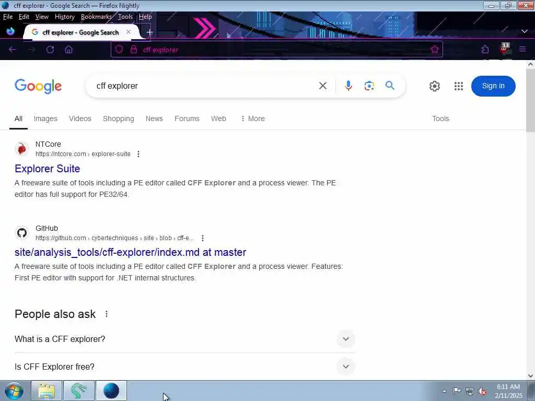Bookmark this page with the star icon
This screenshot has width=535, height=401.
[434, 50]
